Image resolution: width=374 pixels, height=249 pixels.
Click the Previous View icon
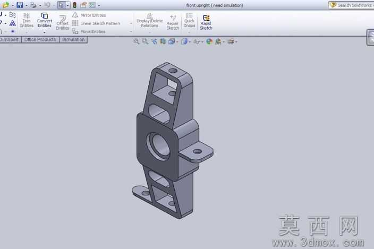pos(154,41)
